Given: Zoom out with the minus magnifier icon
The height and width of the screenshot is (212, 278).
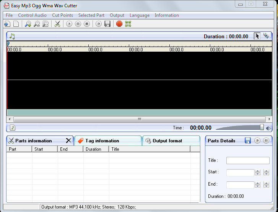Looking at the screenshot, I should click(x=37, y=24).
